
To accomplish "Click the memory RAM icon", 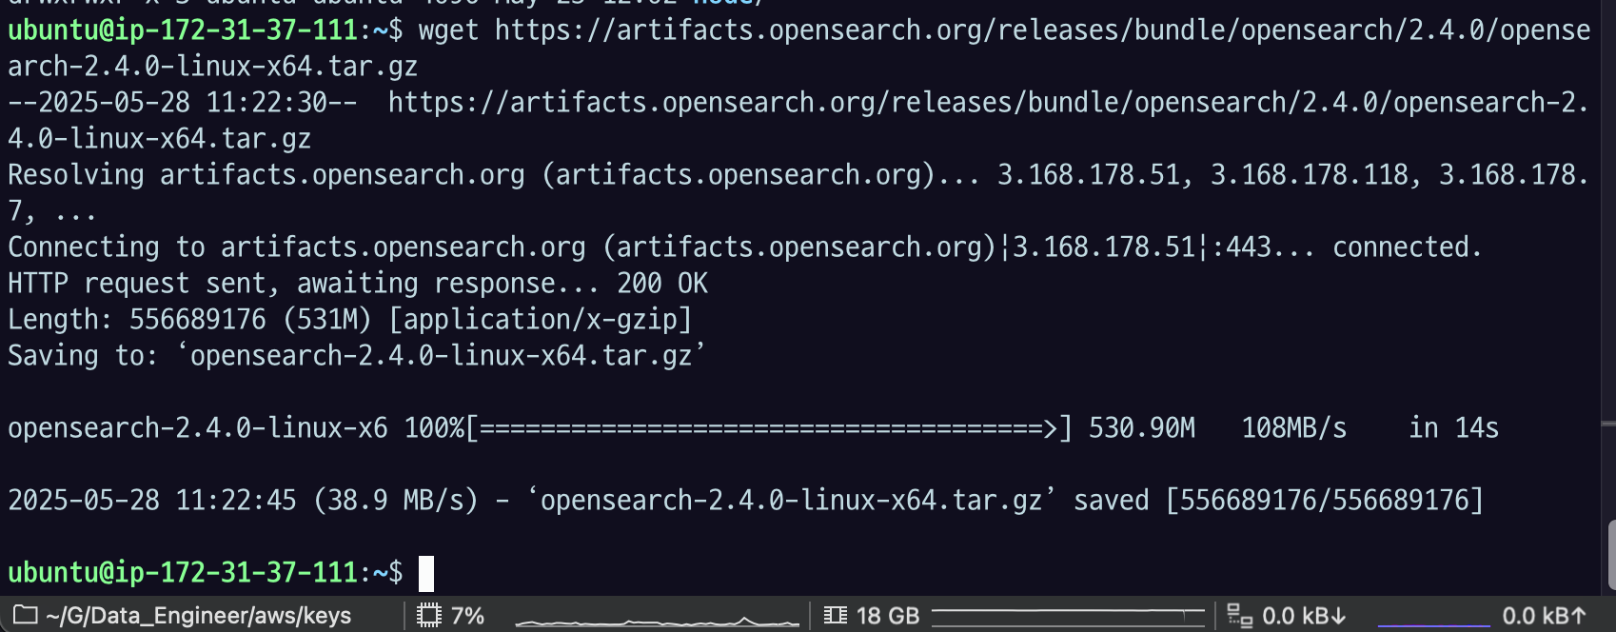I will [x=836, y=616].
